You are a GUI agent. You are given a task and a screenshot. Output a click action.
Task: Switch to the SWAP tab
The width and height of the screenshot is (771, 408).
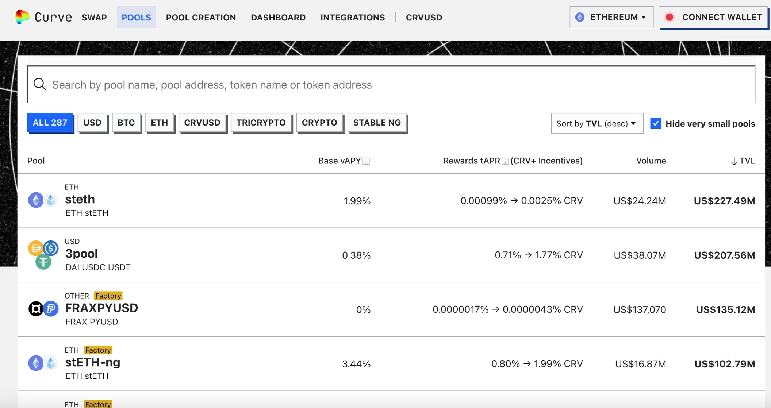[x=94, y=17]
